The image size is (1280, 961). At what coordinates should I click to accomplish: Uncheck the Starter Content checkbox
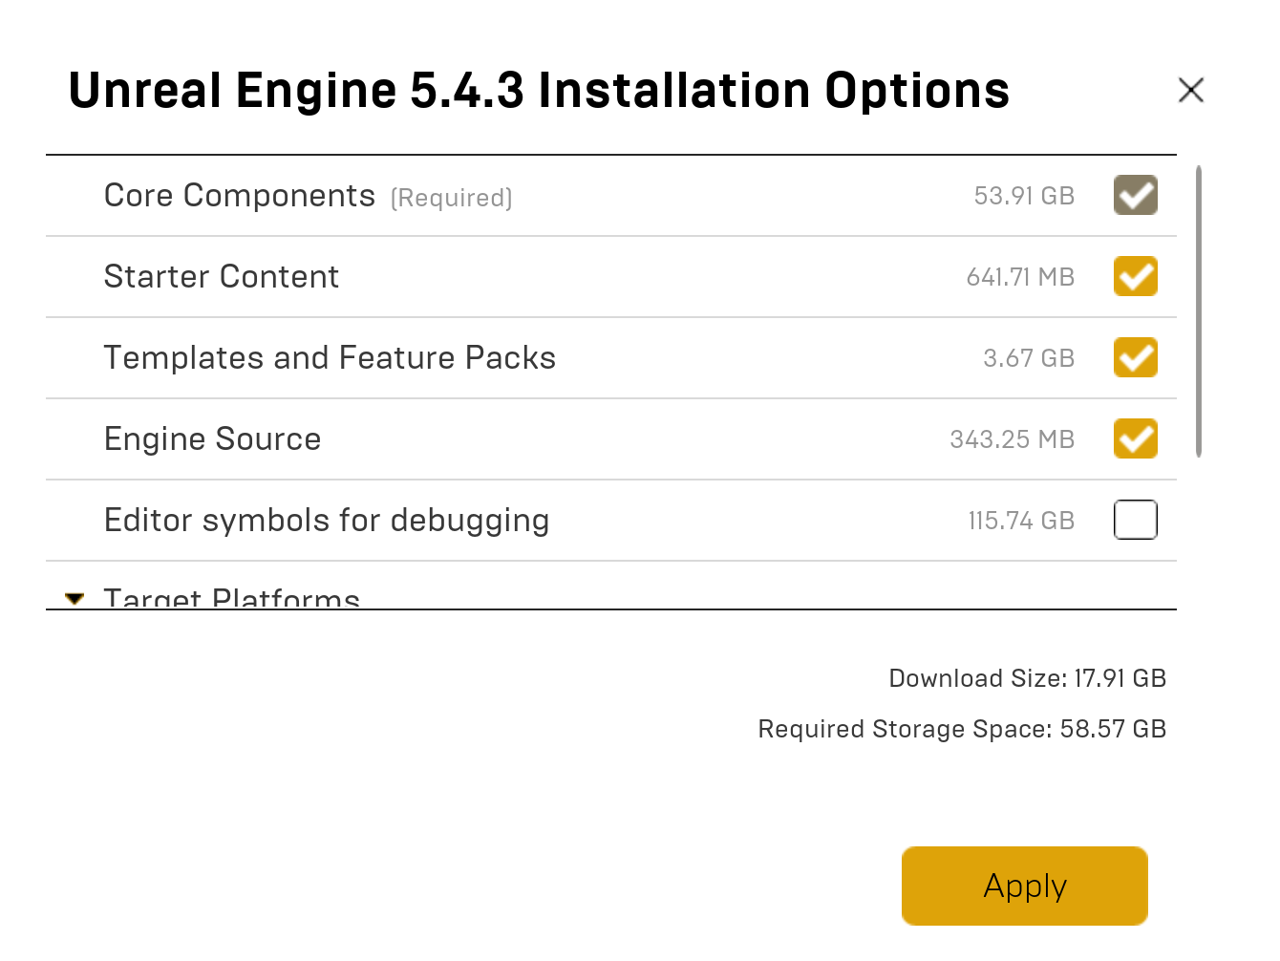click(x=1135, y=276)
